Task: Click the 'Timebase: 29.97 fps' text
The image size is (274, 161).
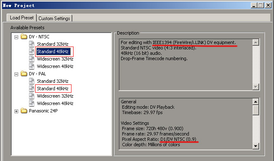Action: pyautogui.click(x=142, y=112)
